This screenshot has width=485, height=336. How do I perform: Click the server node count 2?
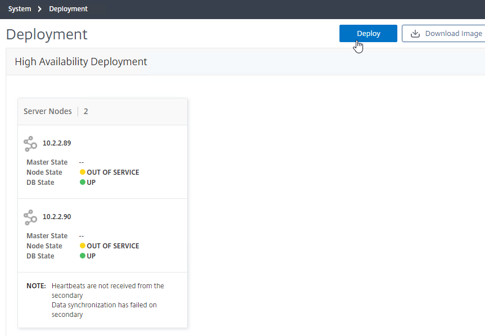click(85, 111)
